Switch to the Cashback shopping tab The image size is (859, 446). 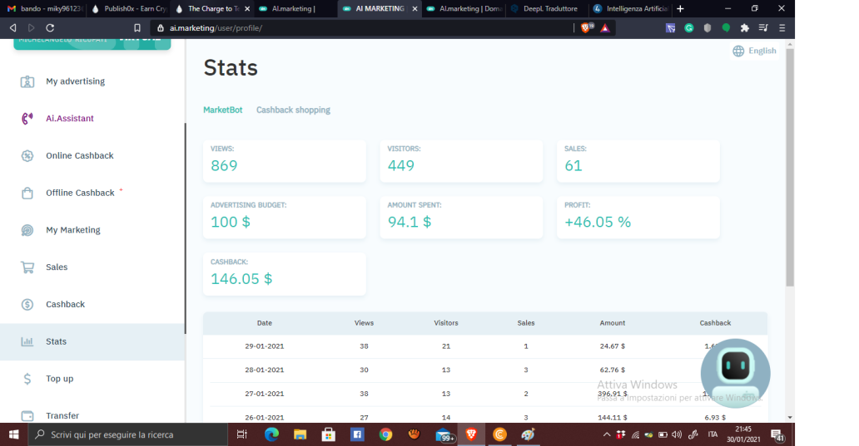[x=293, y=110]
